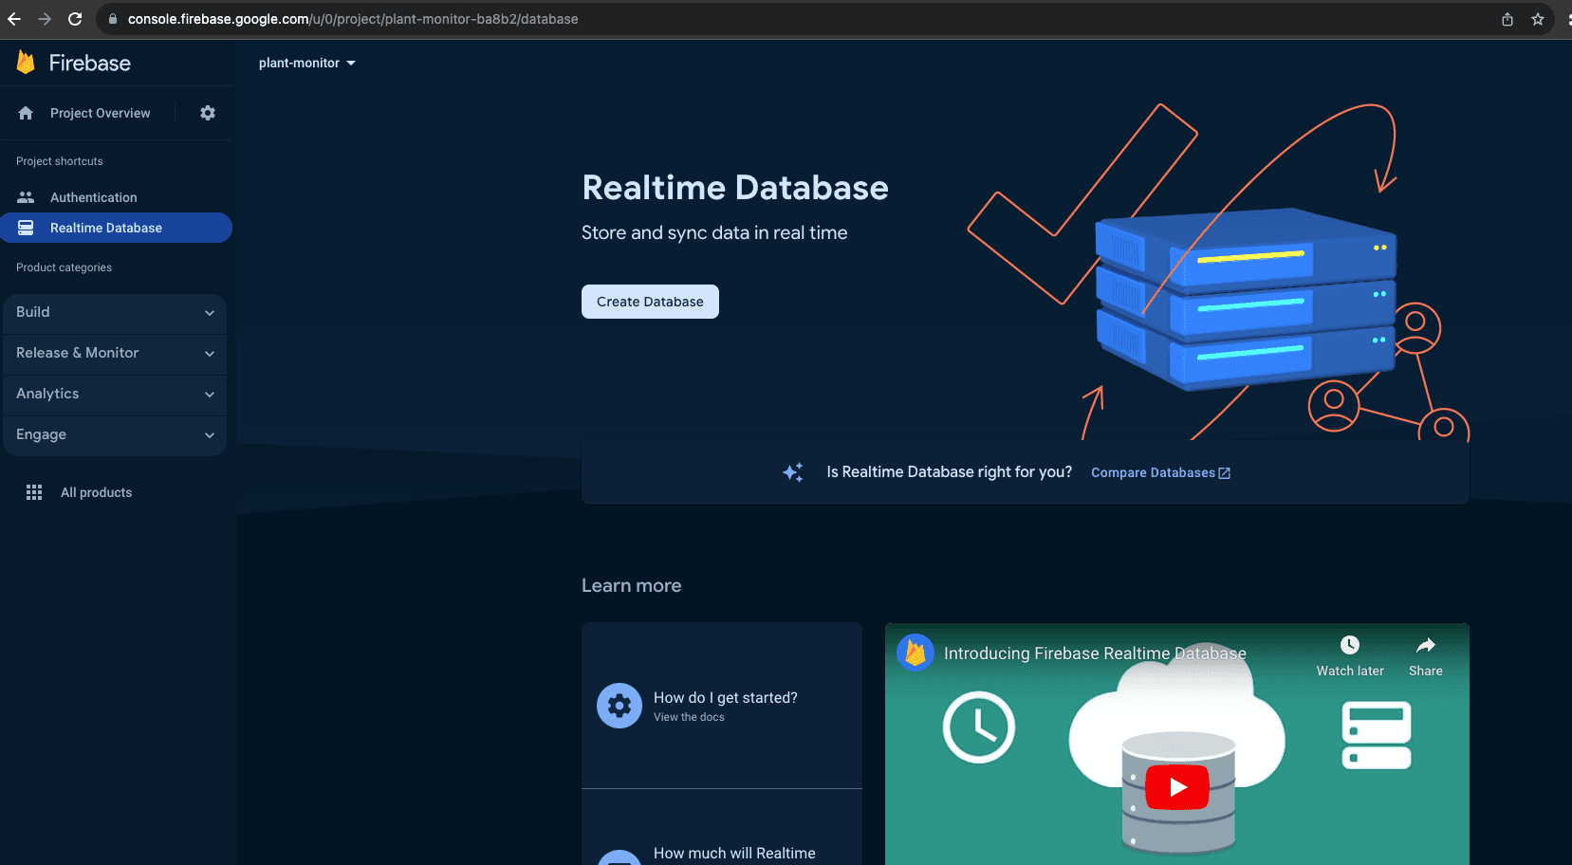This screenshot has width=1572, height=865.
Task: Click the external link icon after Compare Databases
Action: coord(1224,473)
